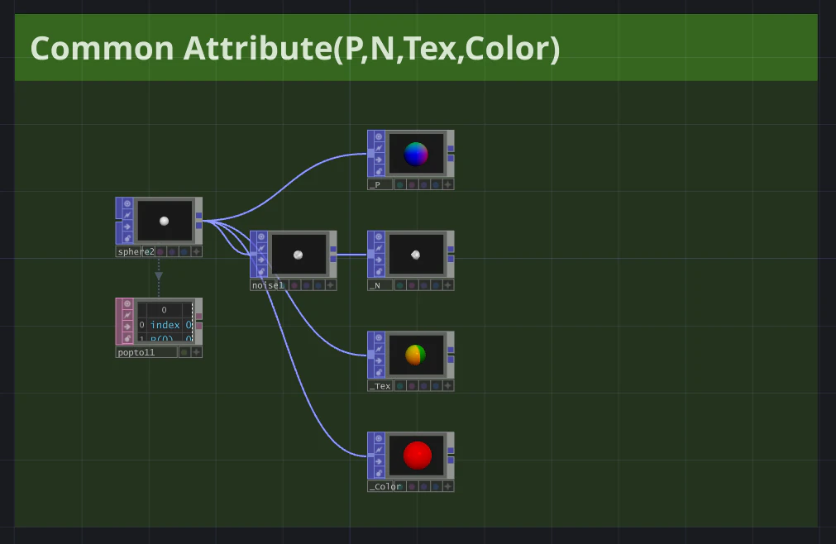Toggle Bypass arrow flag on _N node
836x544 pixels.
pos(379,260)
